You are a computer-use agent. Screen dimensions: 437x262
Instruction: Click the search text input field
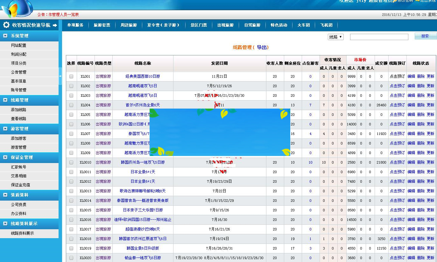click(x=379, y=37)
